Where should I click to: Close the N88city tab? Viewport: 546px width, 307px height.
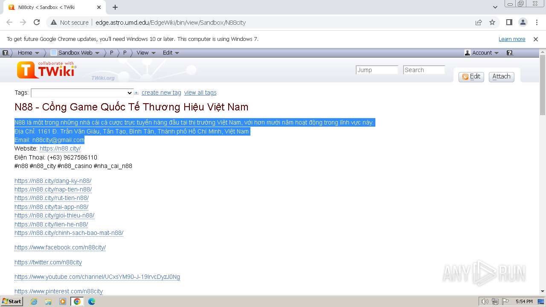pos(99,7)
